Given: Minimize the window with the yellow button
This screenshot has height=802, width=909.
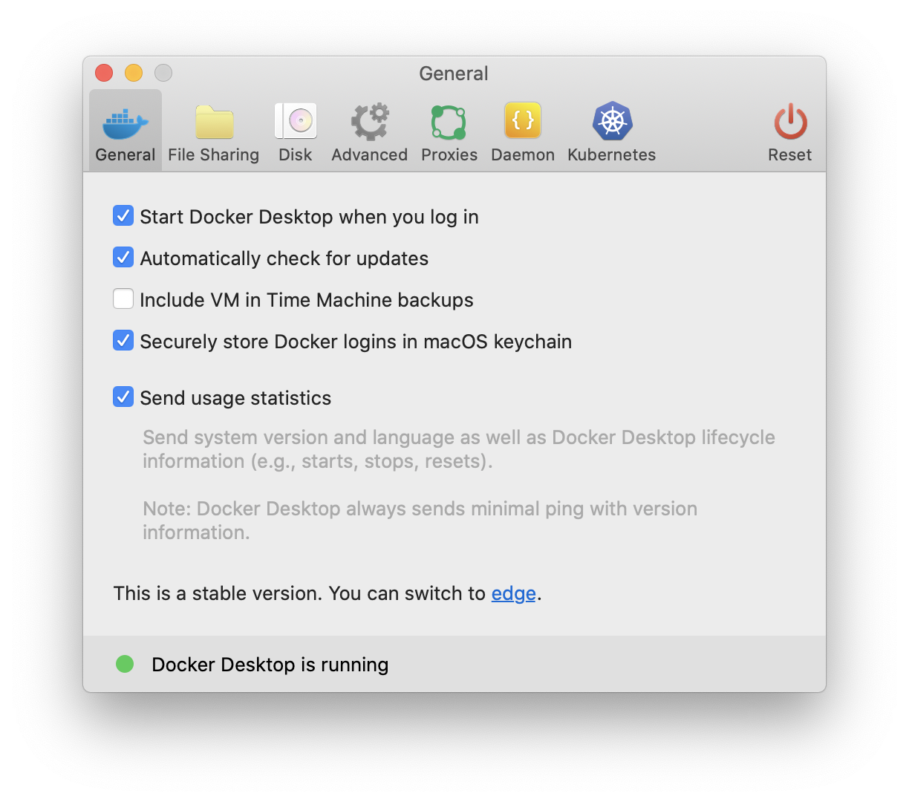Looking at the screenshot, I should tap(134, 73).
